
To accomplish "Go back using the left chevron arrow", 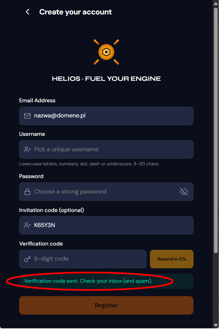I will pyautogui.click(x=28, y=12).
